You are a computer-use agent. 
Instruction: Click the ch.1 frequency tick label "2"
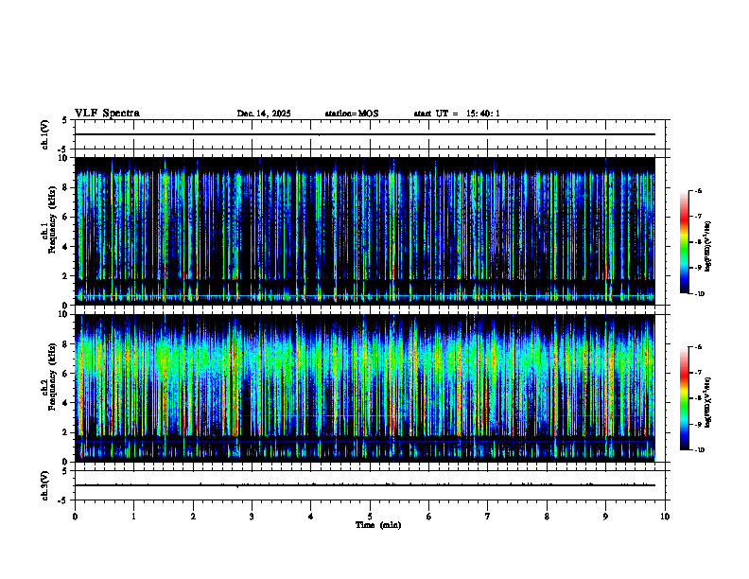[66, 275]
